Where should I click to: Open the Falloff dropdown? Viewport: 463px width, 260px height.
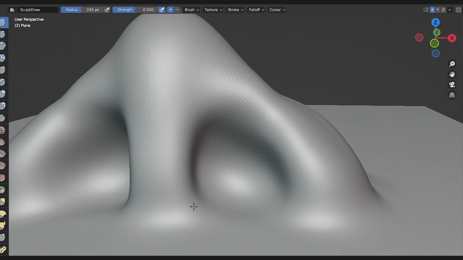coord(256,10)
